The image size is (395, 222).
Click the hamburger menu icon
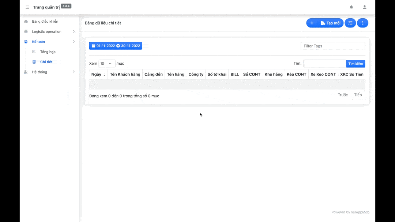pos(27,7)
